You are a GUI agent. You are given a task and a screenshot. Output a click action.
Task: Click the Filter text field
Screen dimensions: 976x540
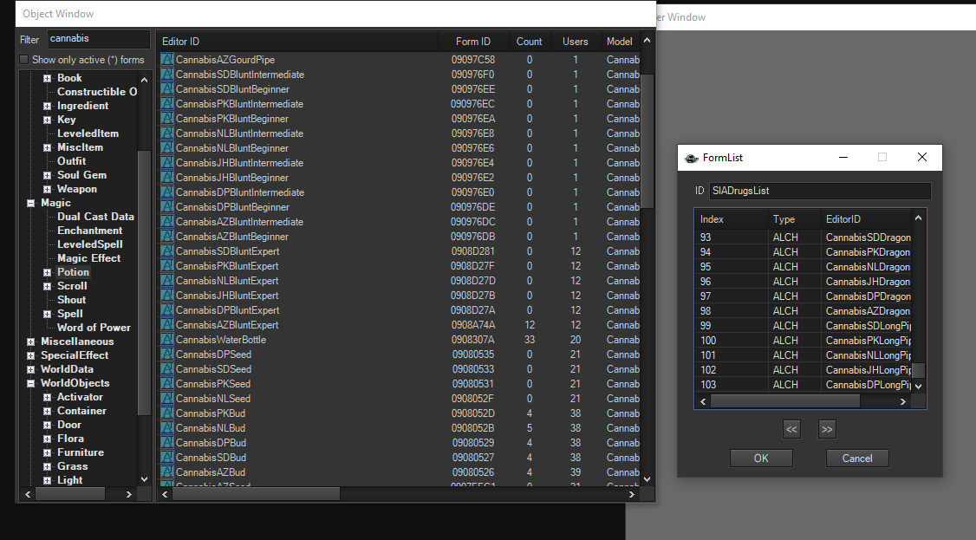point(98,38)
